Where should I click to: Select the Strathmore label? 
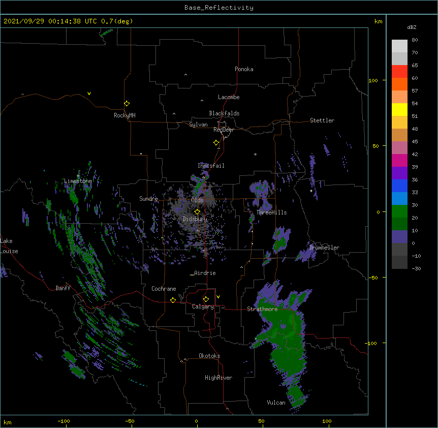coord(262,309)
